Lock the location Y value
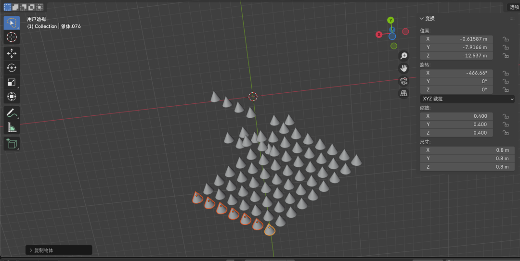The image size is (520, 261). 506,48
